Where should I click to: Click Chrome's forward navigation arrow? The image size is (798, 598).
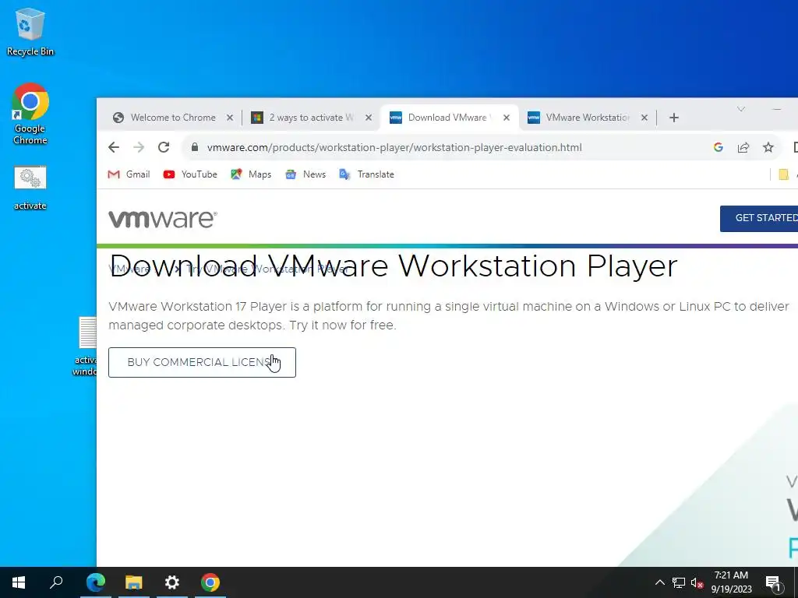coord(139,147)
